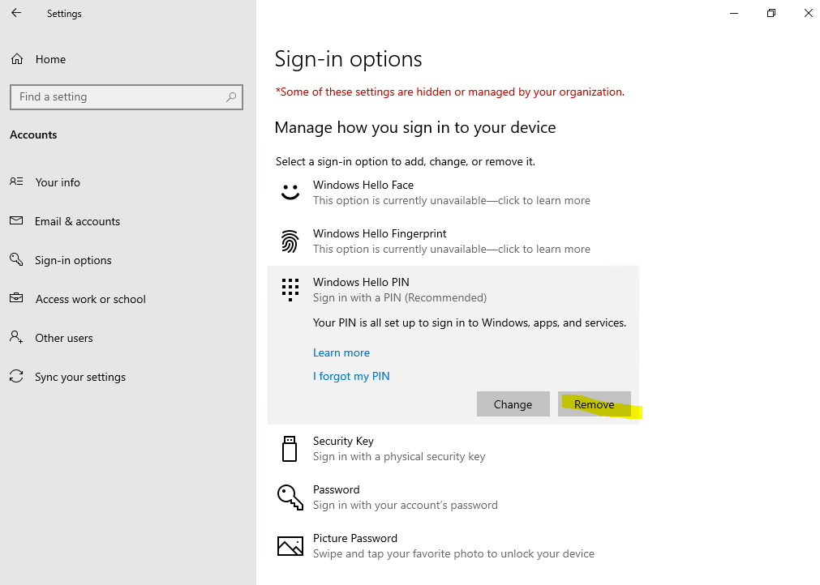Click the I forgot my PIN link
This screenshot has height=585, width=820.
click(351, 376)
